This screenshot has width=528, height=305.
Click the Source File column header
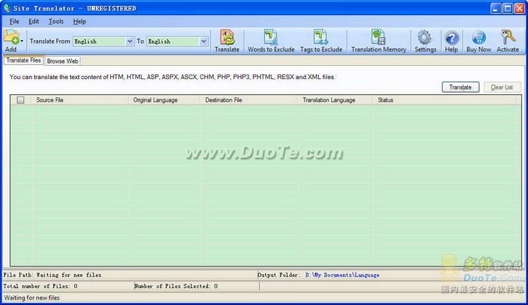pyautogui.click(x=80, y=100)
